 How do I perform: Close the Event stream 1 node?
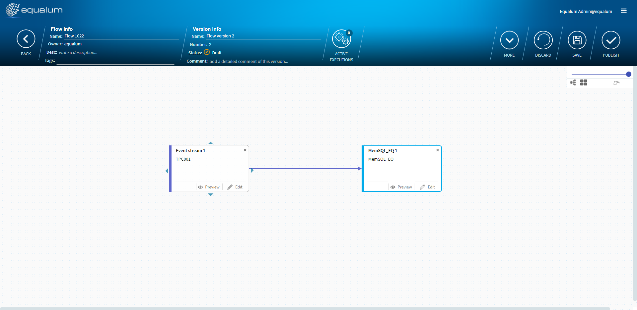tap(245, 150)
